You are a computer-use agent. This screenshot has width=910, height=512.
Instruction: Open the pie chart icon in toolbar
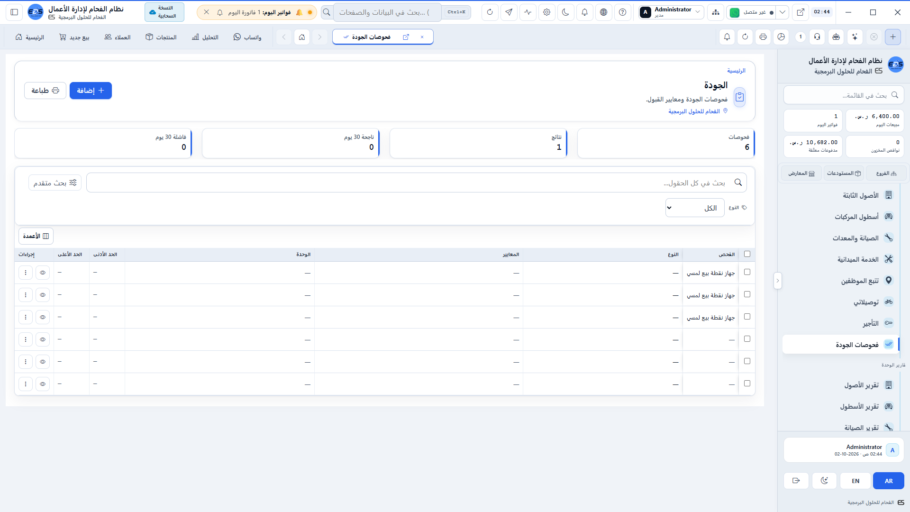tap(781, 37)
